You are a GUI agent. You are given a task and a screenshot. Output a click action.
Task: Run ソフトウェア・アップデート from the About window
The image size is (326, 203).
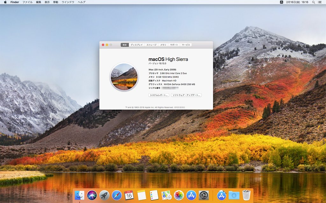pyautogui.click(x=186, y=95)
